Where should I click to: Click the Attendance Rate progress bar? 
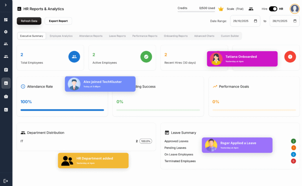62,110
